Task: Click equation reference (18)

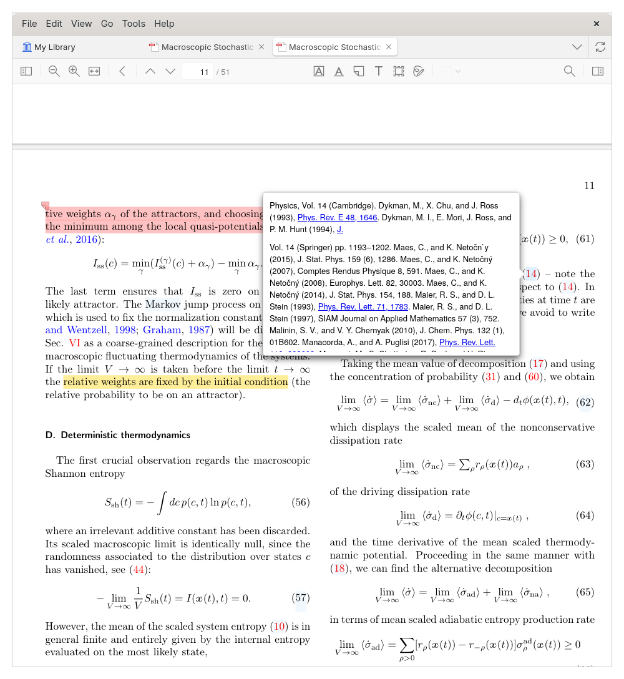Action: pyautogui.click(x=339, y=569)
